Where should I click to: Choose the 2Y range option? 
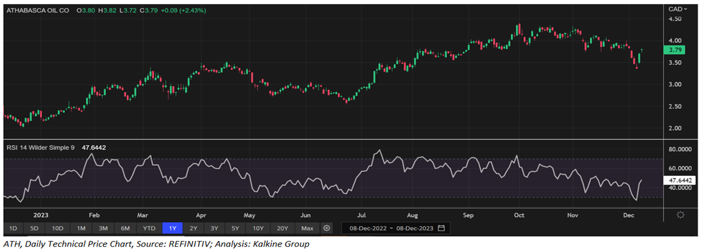[193, 228]
